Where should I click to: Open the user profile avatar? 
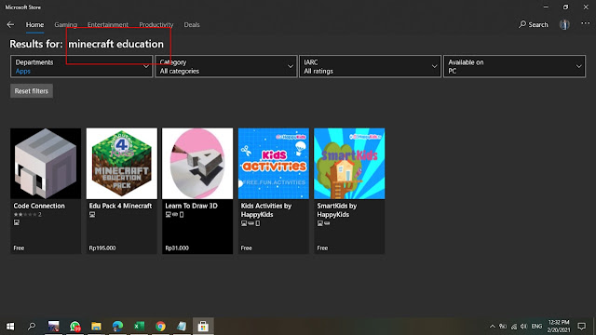tap(564, 25)
